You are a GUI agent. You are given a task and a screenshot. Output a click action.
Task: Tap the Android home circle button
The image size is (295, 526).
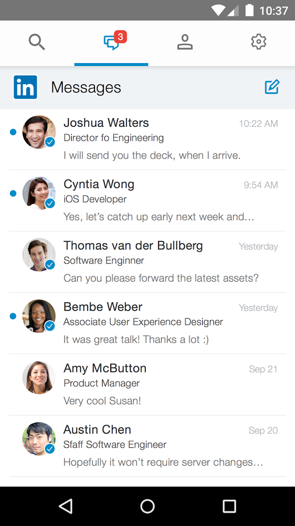tap(147, 506)
